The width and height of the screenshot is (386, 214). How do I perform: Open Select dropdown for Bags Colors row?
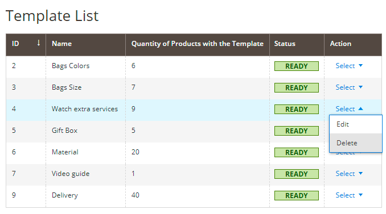click(349, 66)
